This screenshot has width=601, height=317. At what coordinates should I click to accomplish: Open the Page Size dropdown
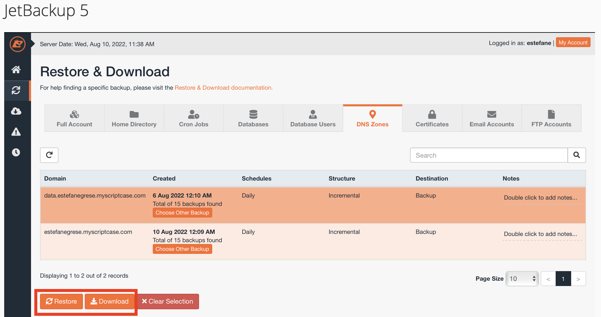point(522,279)
